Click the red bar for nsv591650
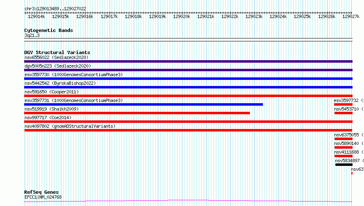This screenshot has width=364, height=206. click(x=188, y=96)
